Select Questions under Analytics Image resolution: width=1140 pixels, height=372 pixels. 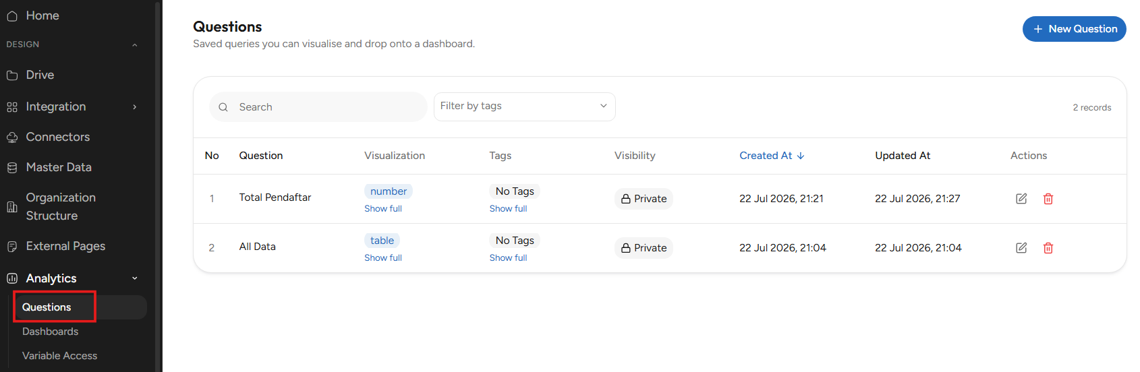[47, 307]
